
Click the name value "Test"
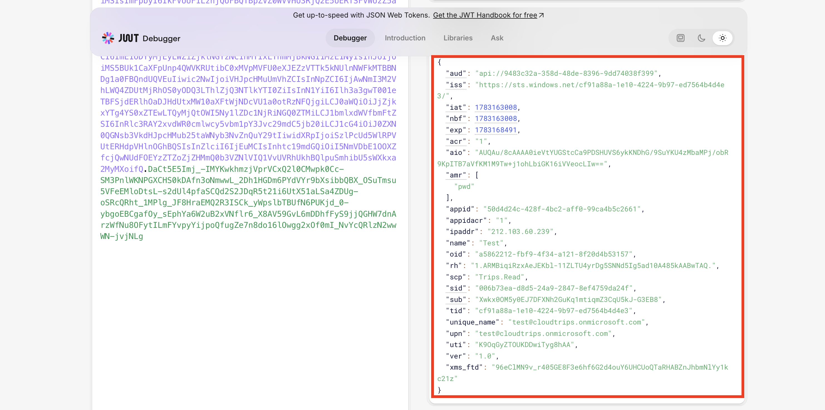click(x=491, y=243)
